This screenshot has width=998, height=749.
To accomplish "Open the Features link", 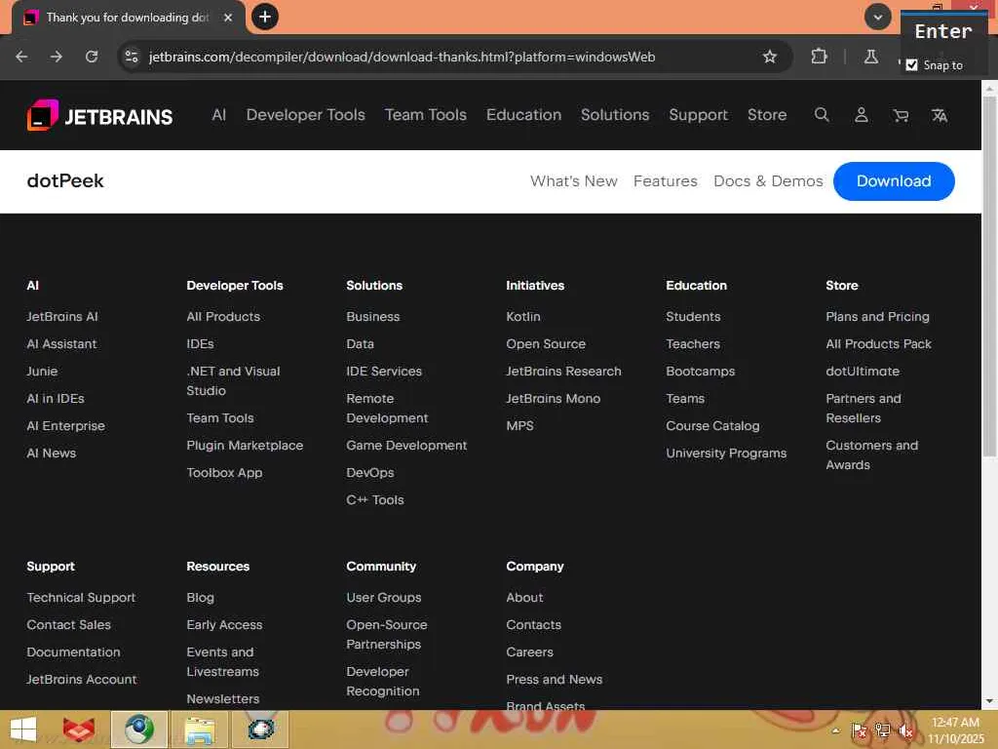I will point(665,180).
